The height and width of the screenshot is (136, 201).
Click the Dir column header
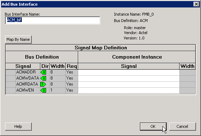pyautogui.click(x=45, y=66)
